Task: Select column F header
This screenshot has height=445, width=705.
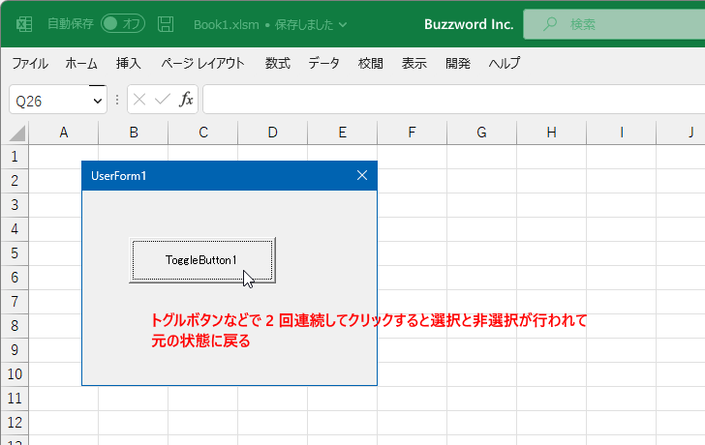Action: click(x=412, y=133)
